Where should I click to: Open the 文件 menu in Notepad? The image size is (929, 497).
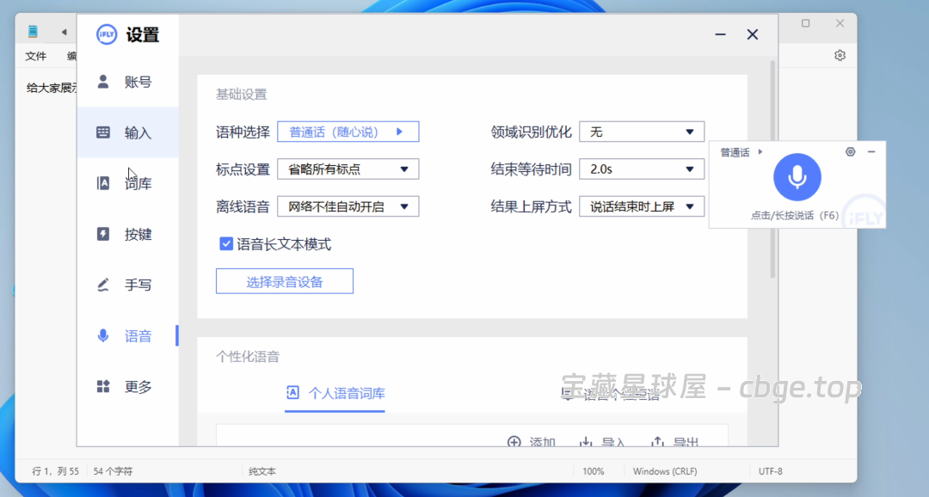pos(35,55)
